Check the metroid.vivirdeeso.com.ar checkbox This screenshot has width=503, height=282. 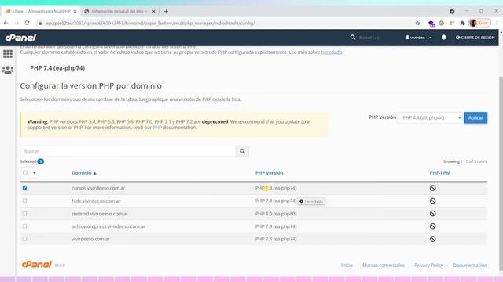click(x=24, y=214)
